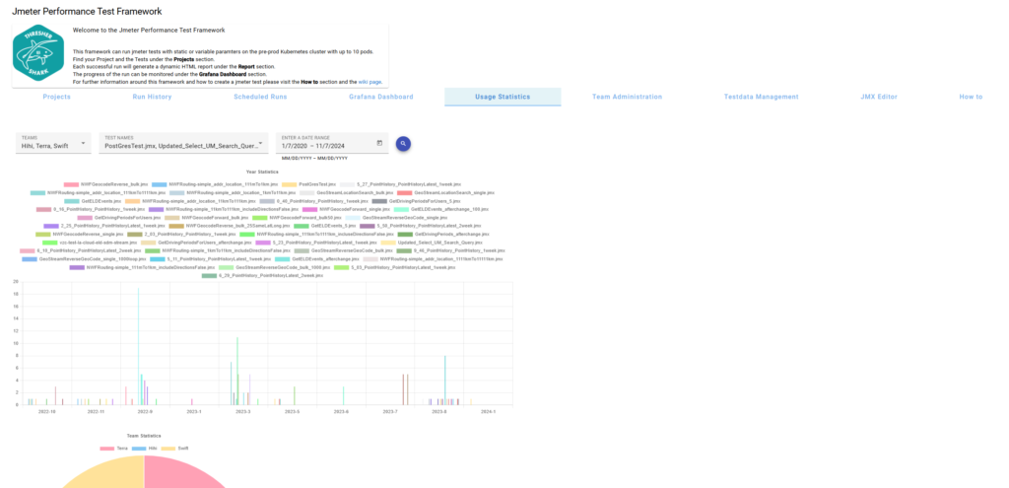Hide GetDrivingPeriods_afterchange.jmx series
Image resolution: width=1009 pixels, height=488 pixels.
[x=442, y=235]
